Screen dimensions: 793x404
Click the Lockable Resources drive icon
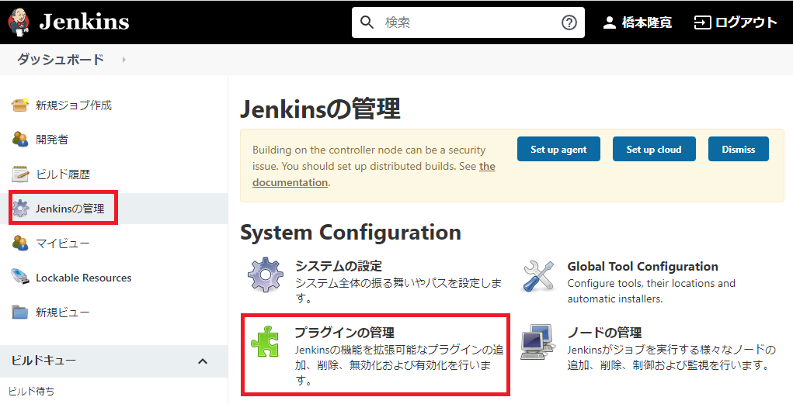(20, 278)
